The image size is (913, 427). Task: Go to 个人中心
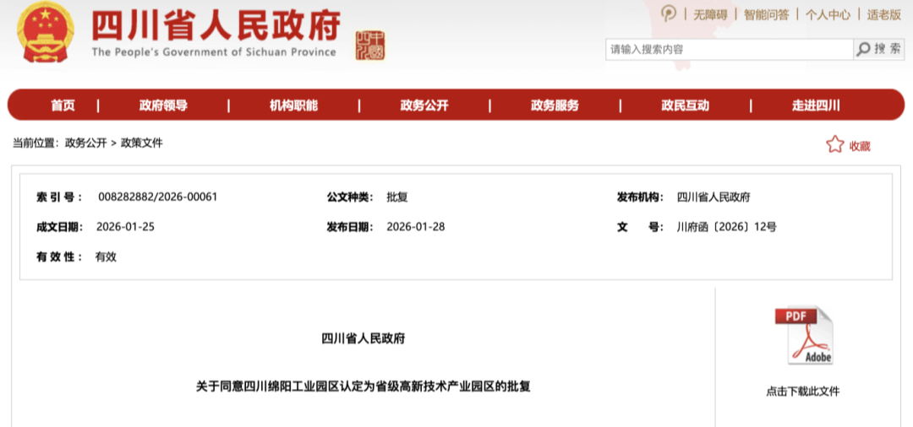tap(827, 14)
